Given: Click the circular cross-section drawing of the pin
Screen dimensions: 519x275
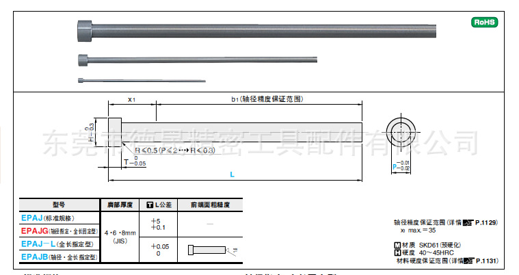Looking at the screenshot, I should click(x=401, y=132).
